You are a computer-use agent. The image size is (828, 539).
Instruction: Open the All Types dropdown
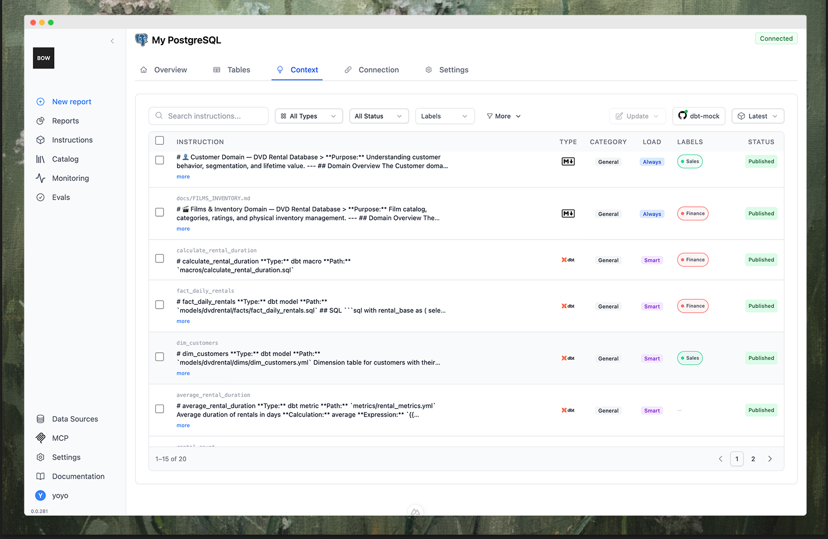309,116
